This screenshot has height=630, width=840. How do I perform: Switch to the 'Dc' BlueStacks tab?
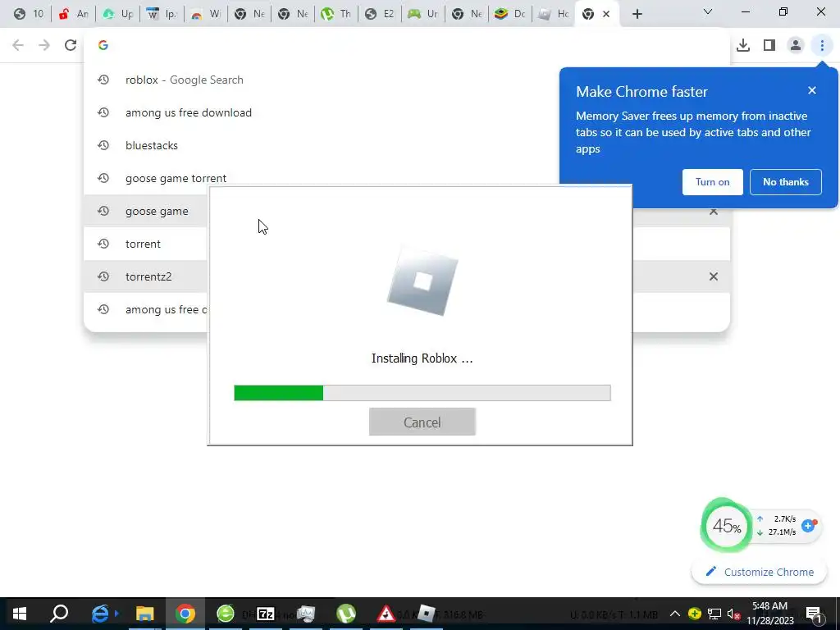tap(509, 14)
